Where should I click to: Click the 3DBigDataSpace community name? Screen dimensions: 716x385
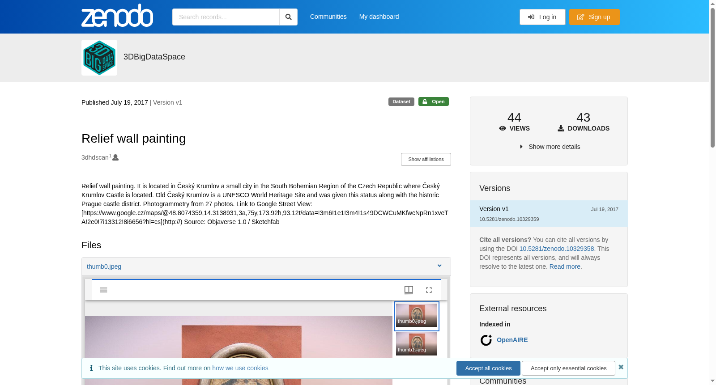pyautogui.click(x=154, y=57)
